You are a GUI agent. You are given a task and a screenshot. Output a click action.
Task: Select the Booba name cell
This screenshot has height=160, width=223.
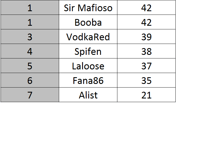88,22
